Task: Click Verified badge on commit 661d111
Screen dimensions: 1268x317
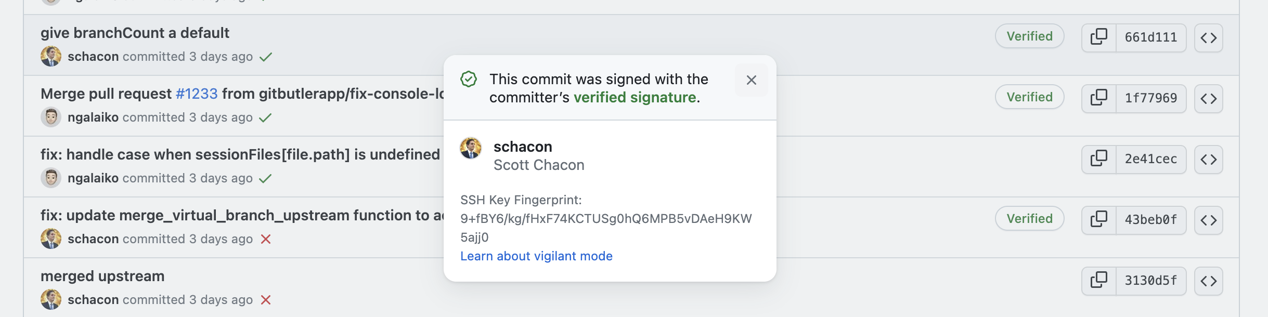Action: (x=1029, y=36)
